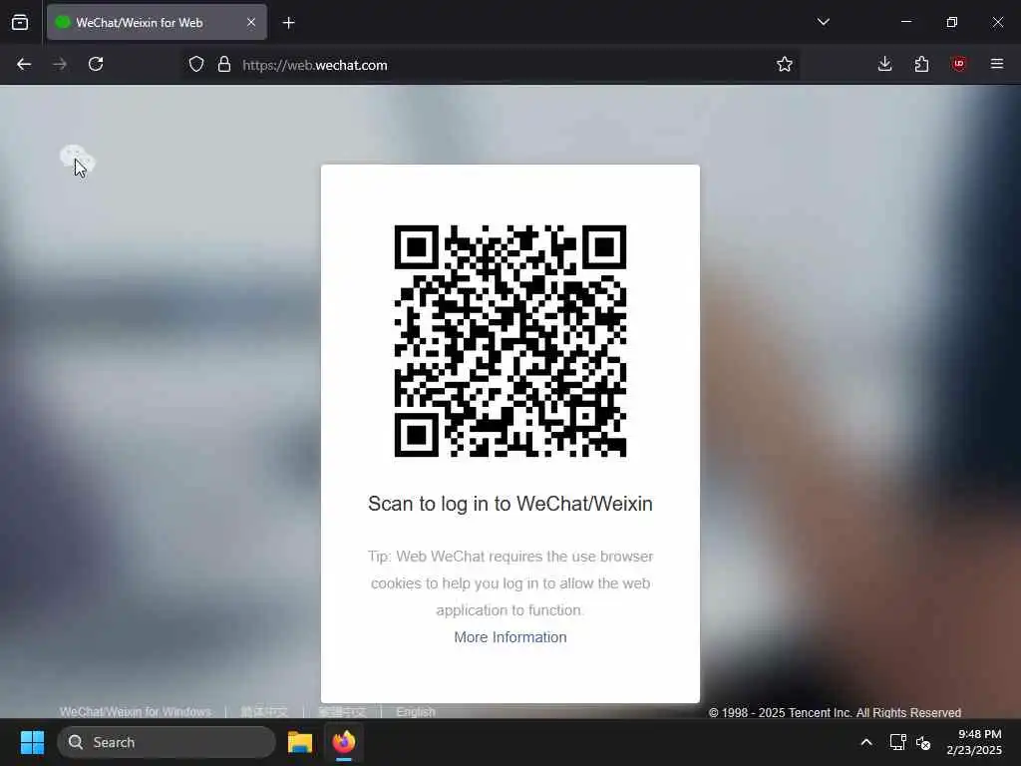This screenshot has height=766, width=1021.
Task: Click the Tencent copyright notice text
Action: click(835, 712)
